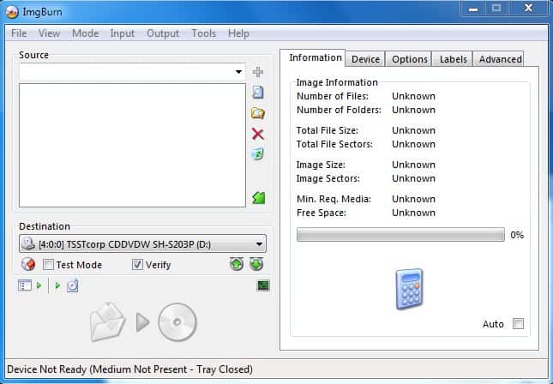Screen dimensions: 553x384
Task: Switch to the Device tab
Action: [x=365, y=59]
